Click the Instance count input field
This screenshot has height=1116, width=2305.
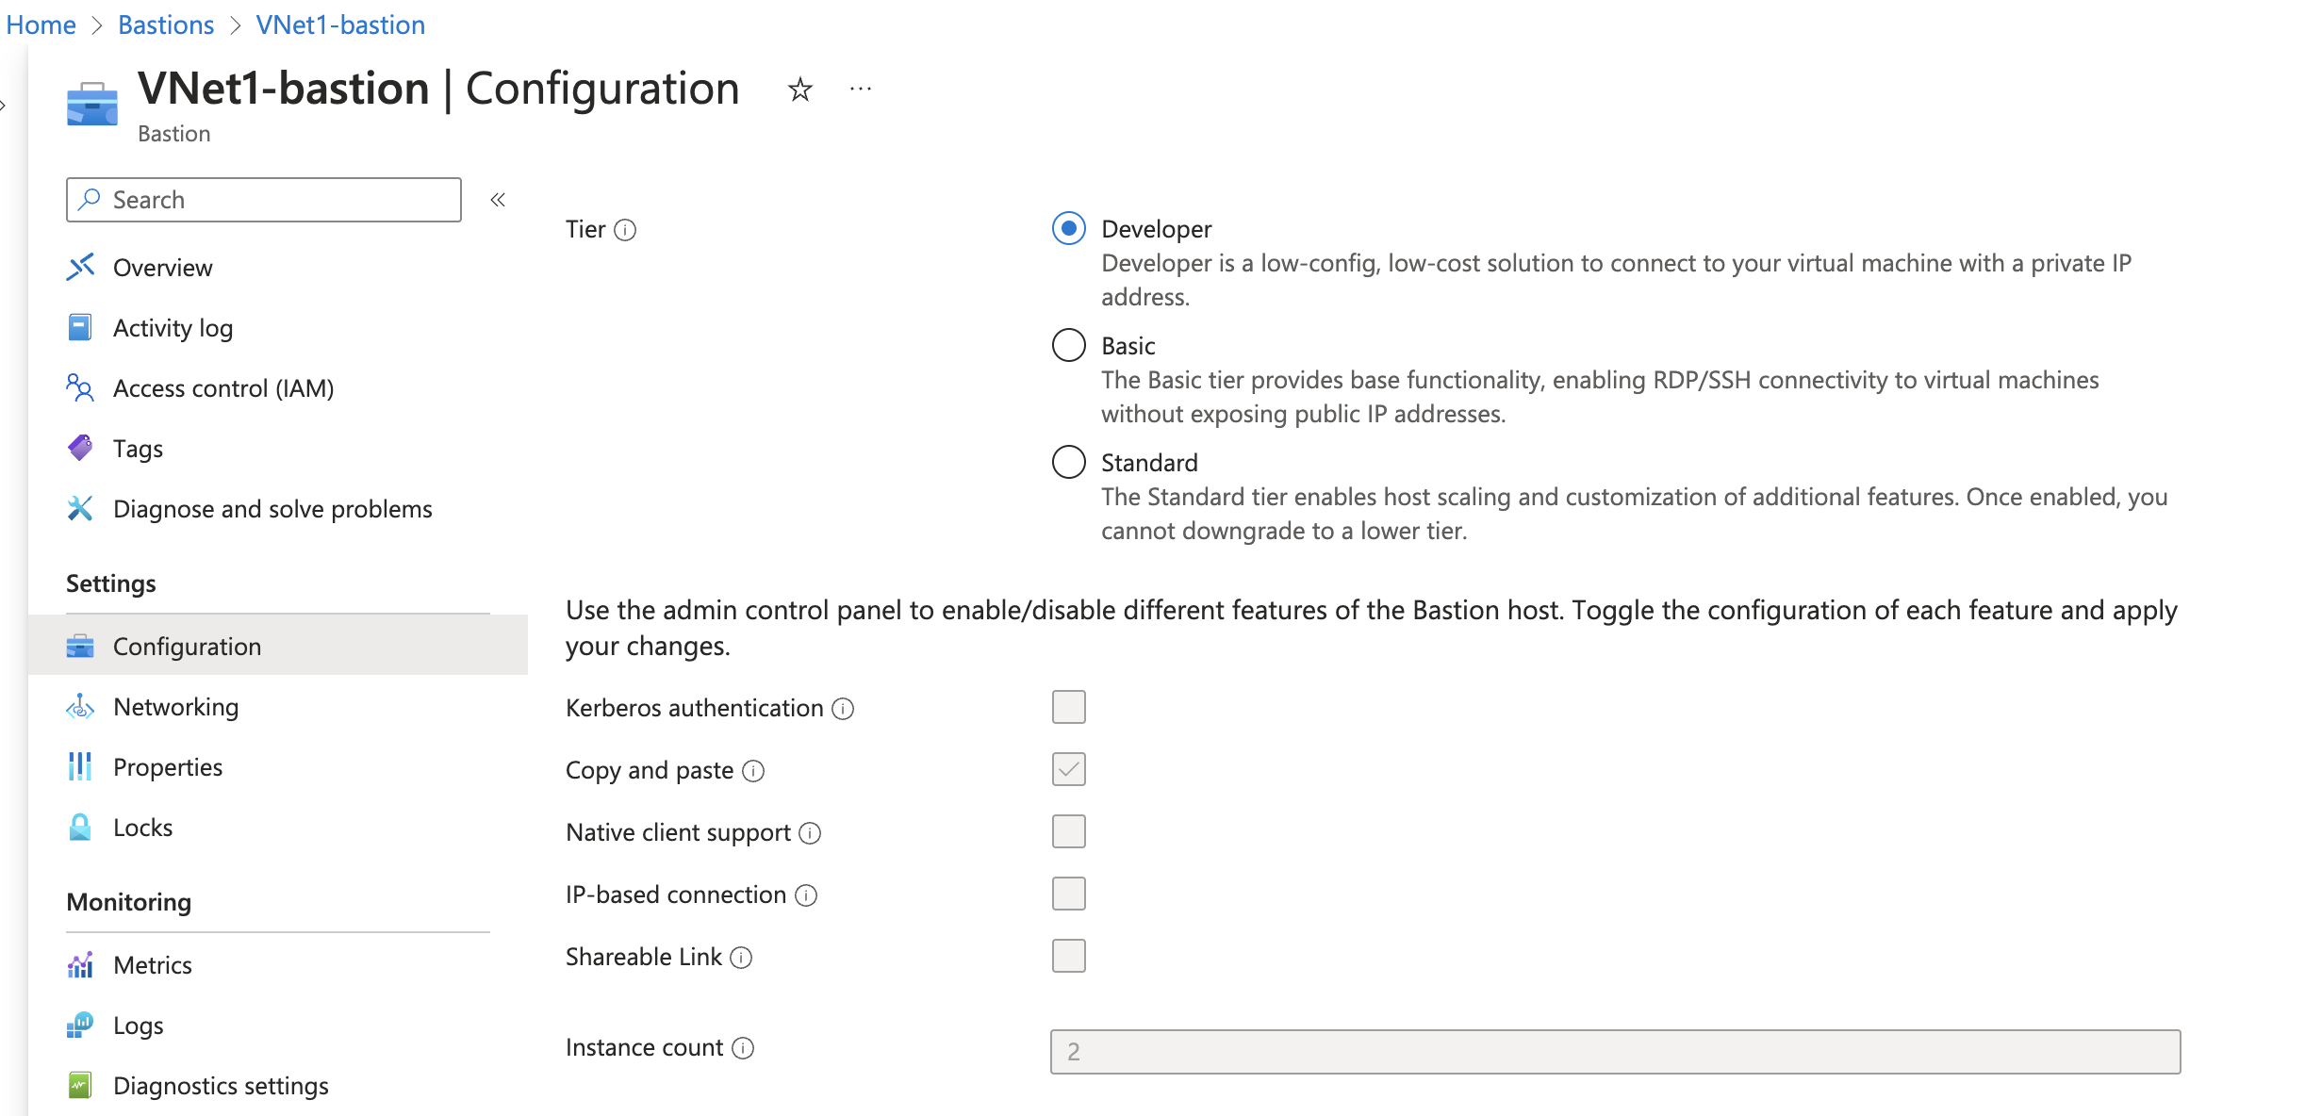[1615, 1052]
